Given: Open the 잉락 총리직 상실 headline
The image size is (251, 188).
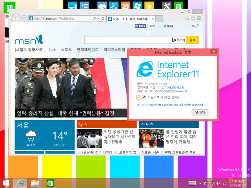Looking at the screenshot, I should (65, 113).
